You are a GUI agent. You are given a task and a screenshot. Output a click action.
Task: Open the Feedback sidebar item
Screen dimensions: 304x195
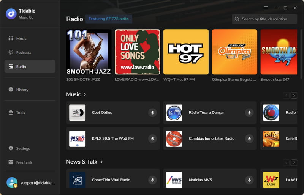(30, 162)
